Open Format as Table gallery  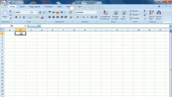(x=115, y=15)
